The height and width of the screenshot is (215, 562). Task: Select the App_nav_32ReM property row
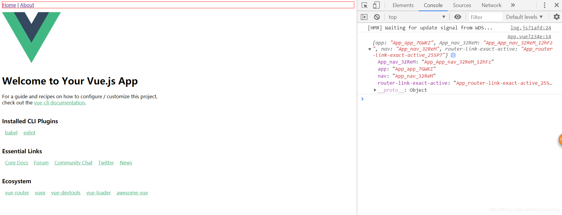tap(436, 62)
